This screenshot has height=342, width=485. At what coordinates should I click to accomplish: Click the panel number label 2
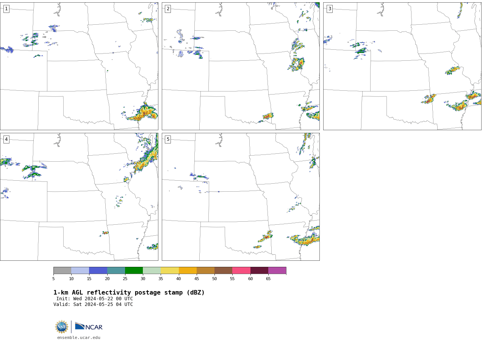168,9
